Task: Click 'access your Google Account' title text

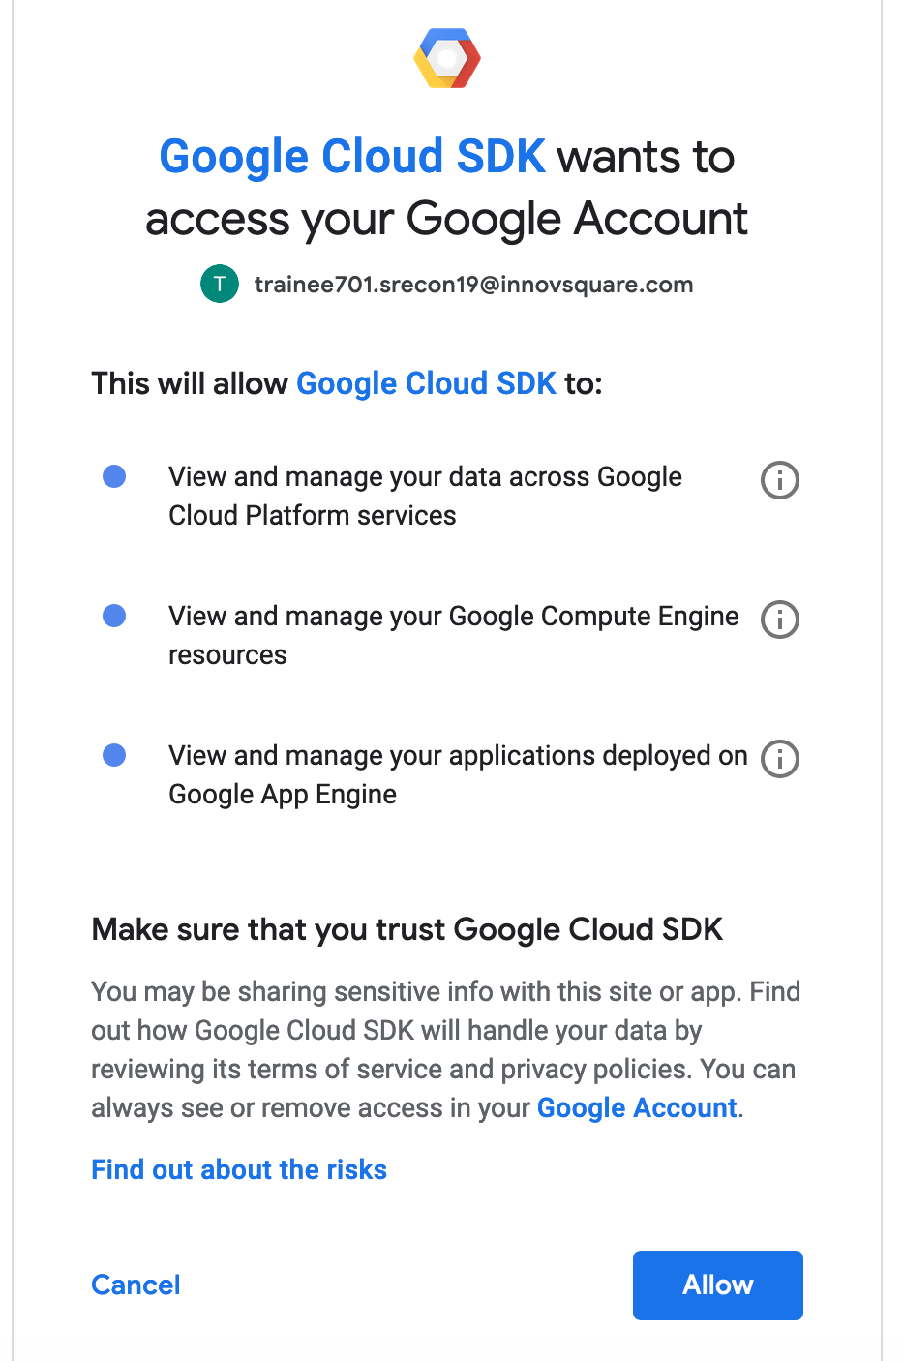Action: (x=446, y=220)
